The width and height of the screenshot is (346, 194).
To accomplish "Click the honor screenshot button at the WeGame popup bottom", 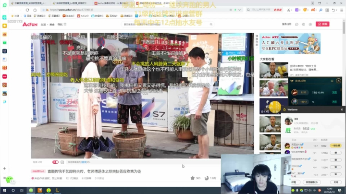I will click(x=311, y=182).
